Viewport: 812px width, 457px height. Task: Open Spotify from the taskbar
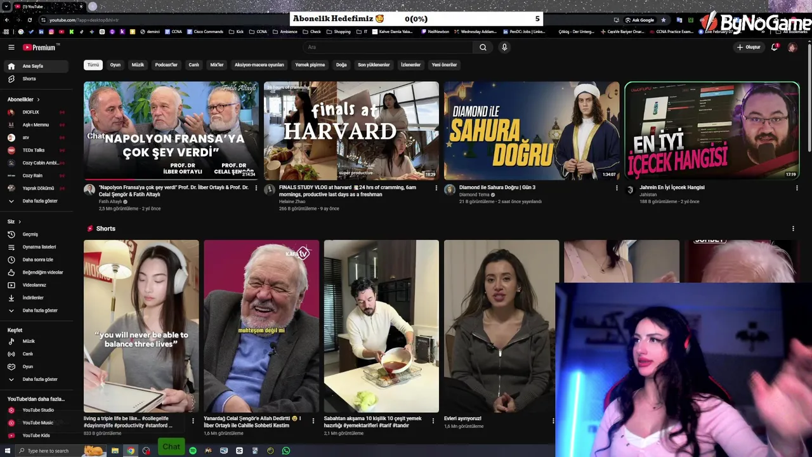click(x=193, y=451)
